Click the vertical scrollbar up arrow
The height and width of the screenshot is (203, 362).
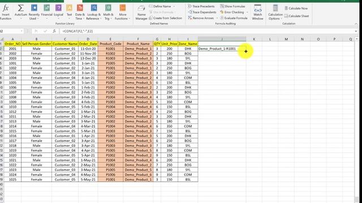[357, 39]
